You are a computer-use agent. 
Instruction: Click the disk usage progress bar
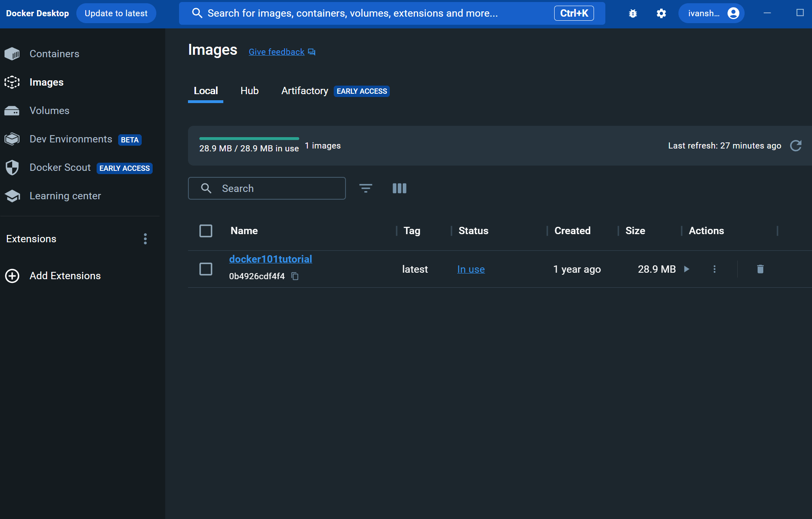[249, 138]
